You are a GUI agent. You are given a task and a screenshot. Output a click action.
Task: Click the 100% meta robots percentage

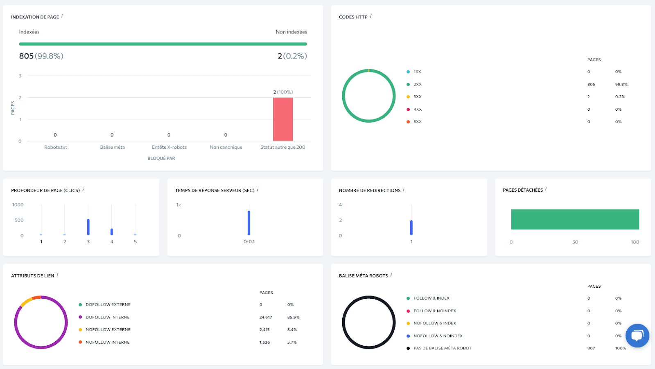click(621, 348)
